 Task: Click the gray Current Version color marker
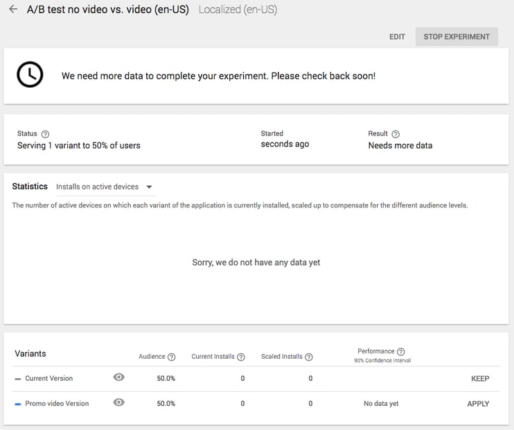[x=18, y=379]
